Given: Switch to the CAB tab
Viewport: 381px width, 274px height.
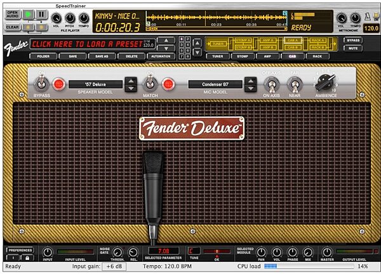Looking at the screenshot, I should (292, 56).
